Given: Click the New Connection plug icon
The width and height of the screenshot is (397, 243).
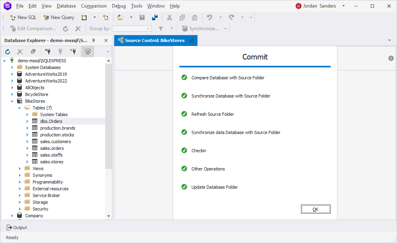Looking at the screenshot, I should [47, 52].
